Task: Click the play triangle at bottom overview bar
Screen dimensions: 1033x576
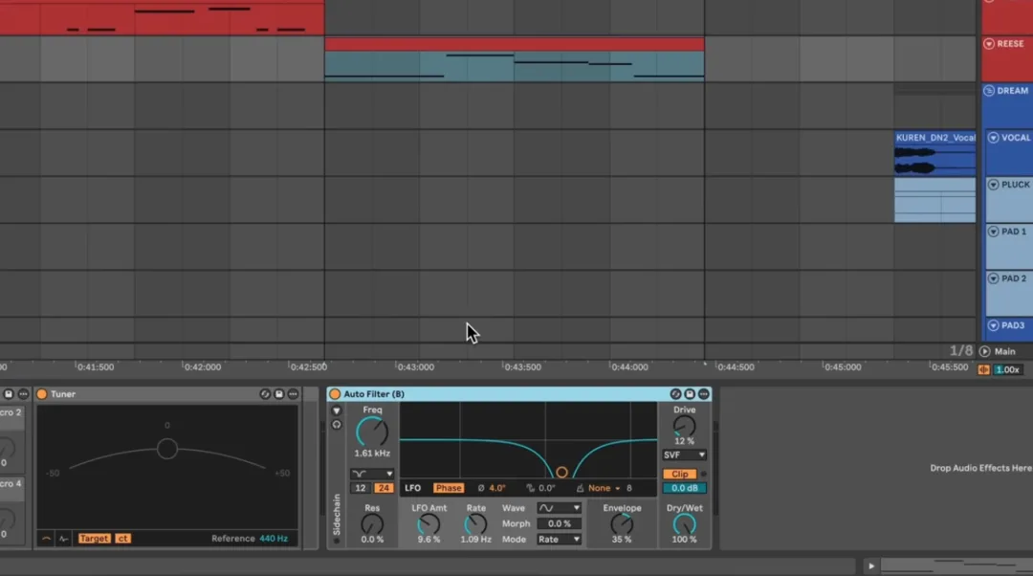Action: [x=871, y=566]
